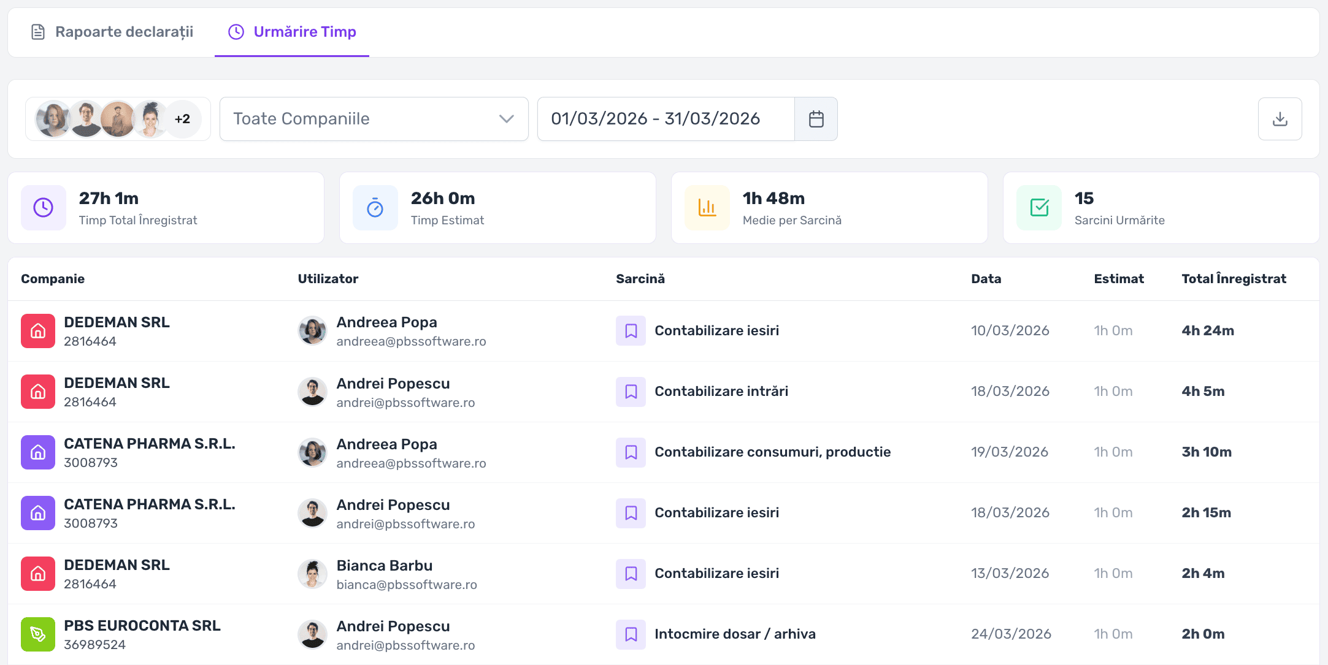Click the bookmark icon beside Contabilizare intrări
The width and height of the screenshot is (1328, 665).
point(631,392)
